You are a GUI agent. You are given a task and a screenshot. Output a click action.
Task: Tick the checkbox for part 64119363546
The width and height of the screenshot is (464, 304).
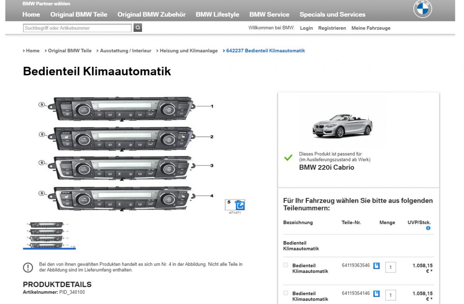pyautogui.click(x=286, y=265)
